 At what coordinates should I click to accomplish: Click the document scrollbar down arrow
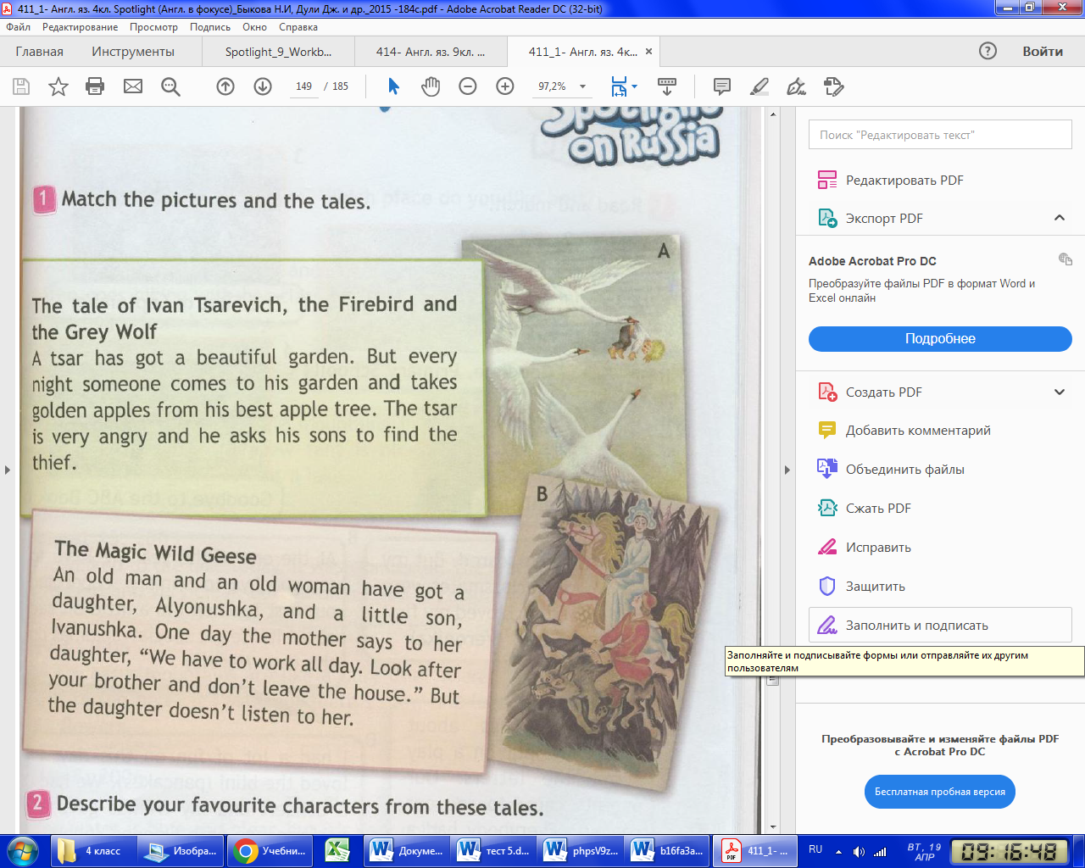773,827
